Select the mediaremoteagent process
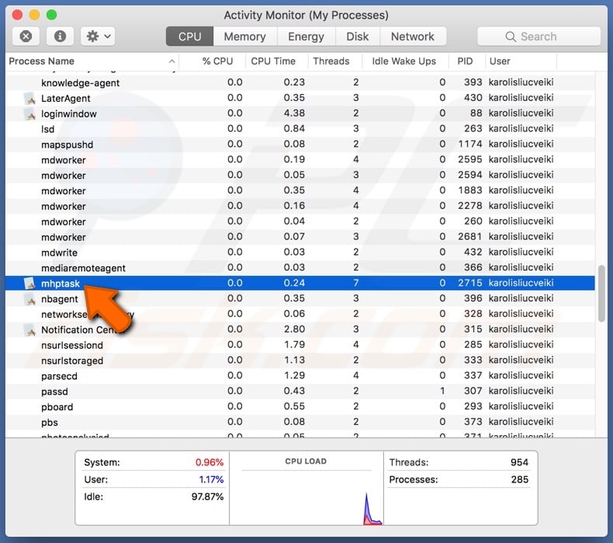 pos(300,268)
